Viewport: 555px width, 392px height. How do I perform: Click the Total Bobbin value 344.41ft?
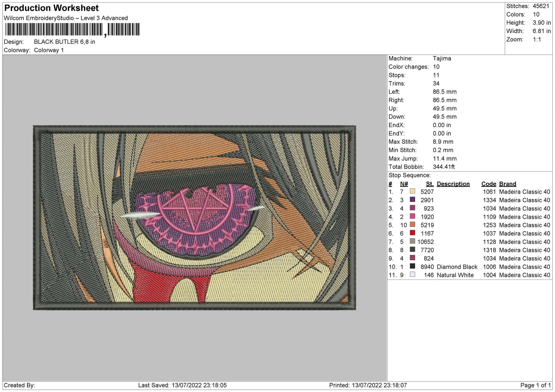444,167
